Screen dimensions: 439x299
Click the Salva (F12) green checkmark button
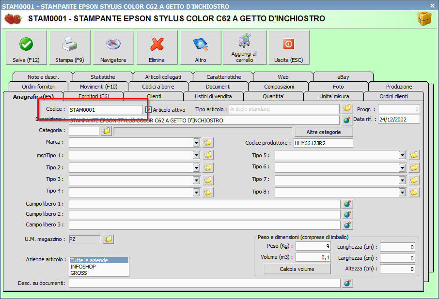tap(26, 48)
